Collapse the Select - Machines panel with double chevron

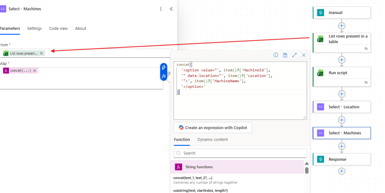tap(171, 9)
